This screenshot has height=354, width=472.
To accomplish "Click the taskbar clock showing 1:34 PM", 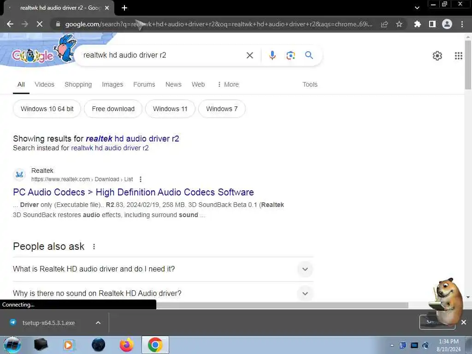I will [448, 345].
